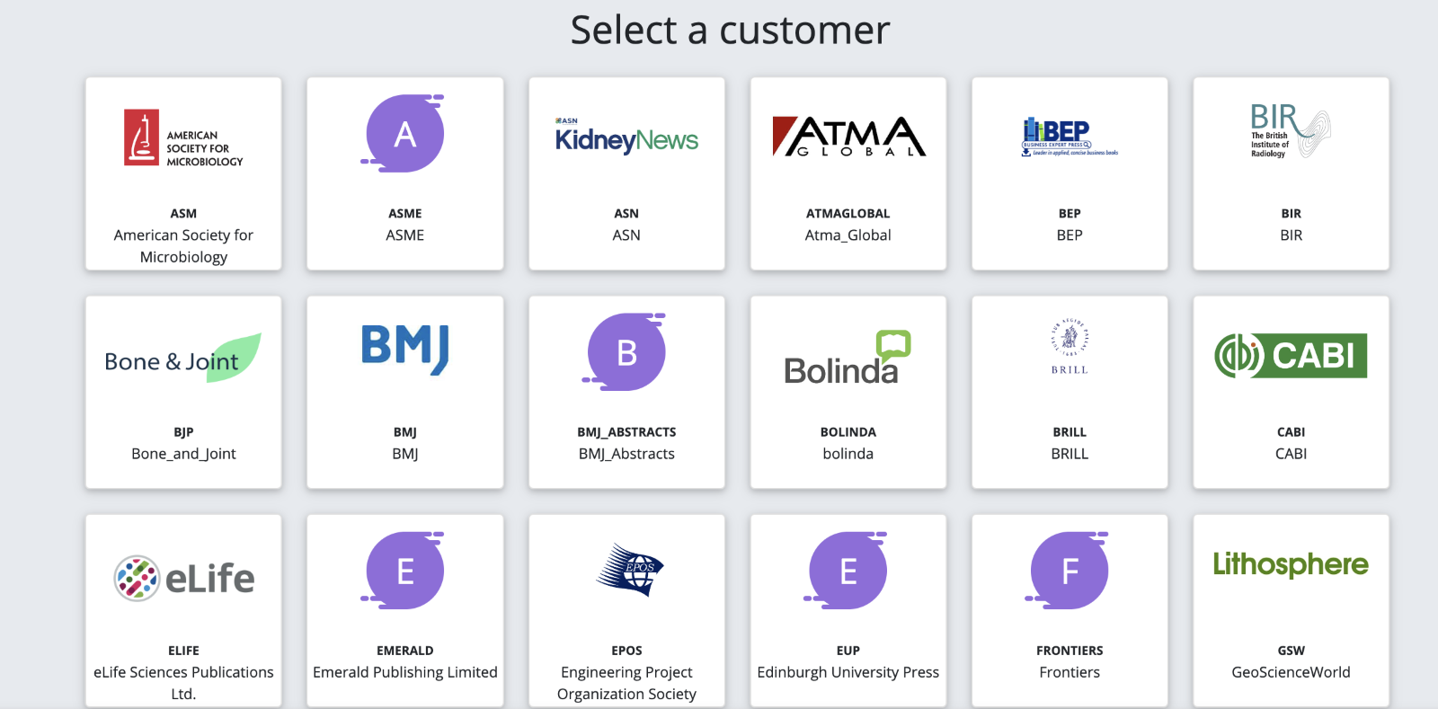Select the BIR British Institute of Radiology logo
The image size is (1438, 709).
(1290, 131)
